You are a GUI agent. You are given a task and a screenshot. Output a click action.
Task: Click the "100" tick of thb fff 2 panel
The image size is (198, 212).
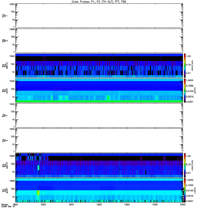pyautogui.click(x=12, y=37)
